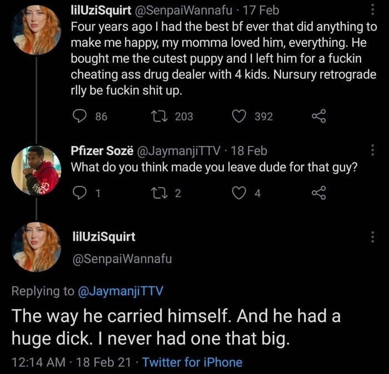
Task: Click the 12:14 AM · 18 Feb 21 timestamp
Action: click(71, 363)
